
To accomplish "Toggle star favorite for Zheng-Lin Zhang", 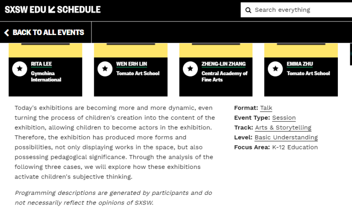I will pyautogui.click(x=190, y=69).
